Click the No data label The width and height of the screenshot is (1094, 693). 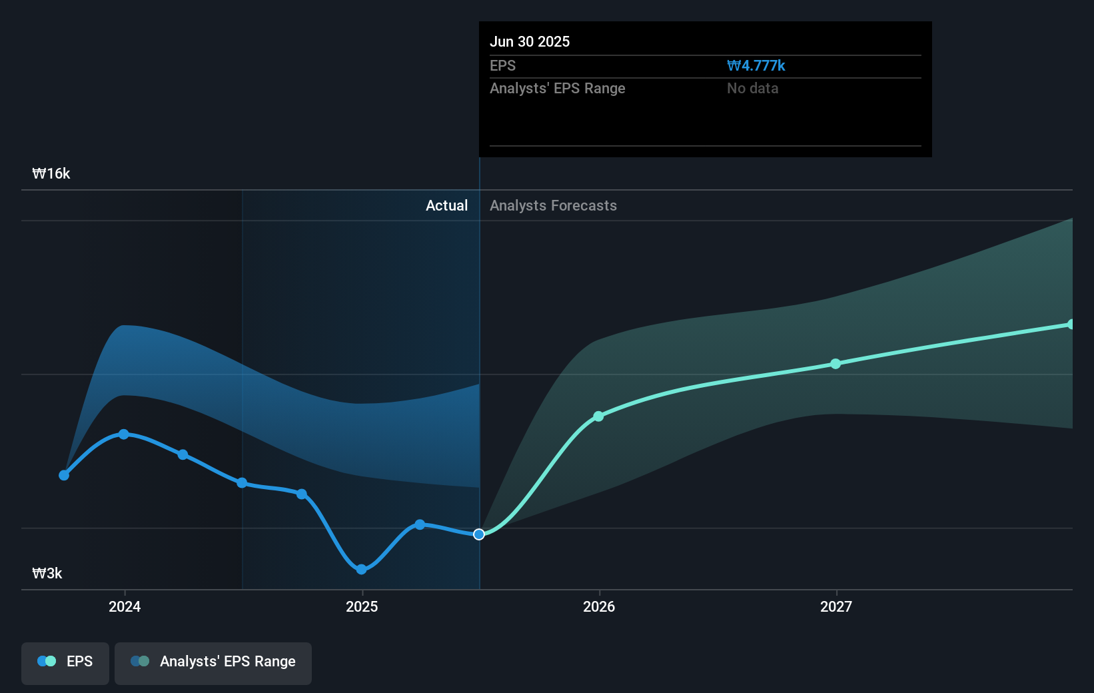[x=752, y=88]
